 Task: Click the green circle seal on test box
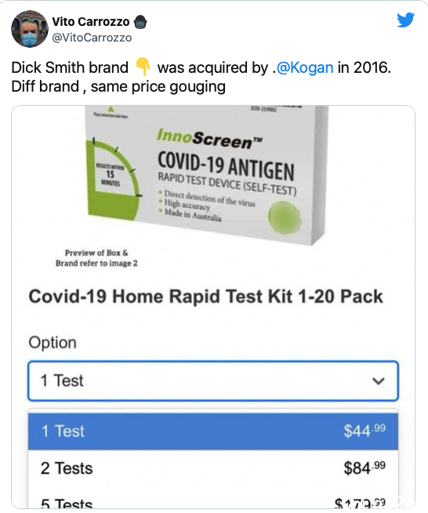284,217
